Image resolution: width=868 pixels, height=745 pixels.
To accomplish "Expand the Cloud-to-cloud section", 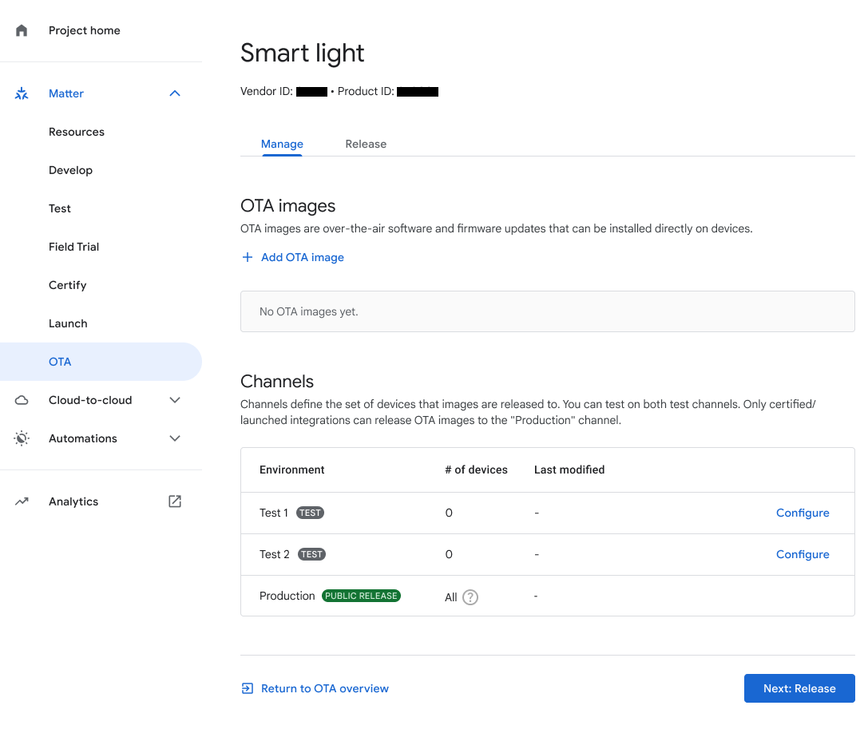I will pos(174,400).
